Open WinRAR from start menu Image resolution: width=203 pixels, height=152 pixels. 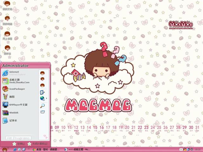point(10,113)
